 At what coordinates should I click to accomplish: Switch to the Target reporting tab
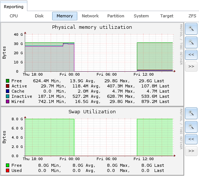click(167, 16)
